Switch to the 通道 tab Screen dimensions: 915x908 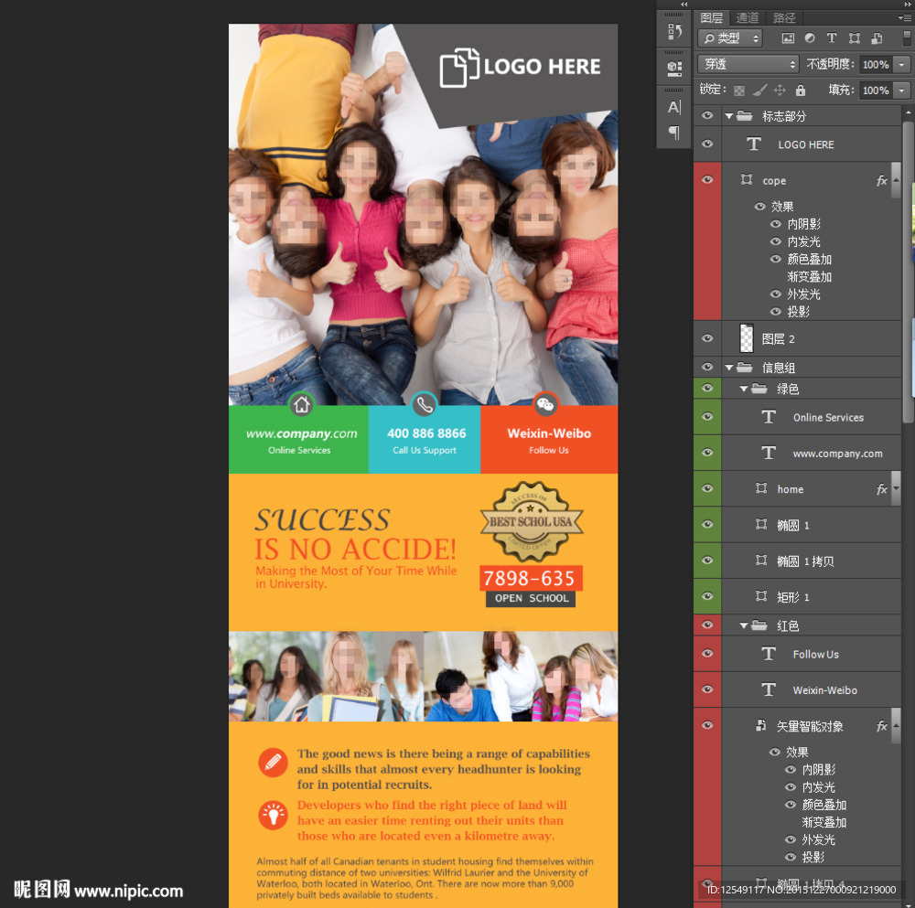(x=747, y=18)
